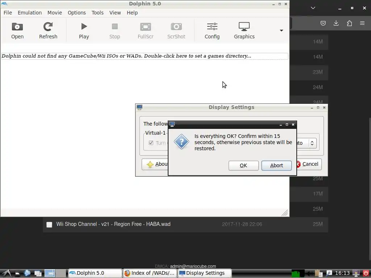371x278 pixels.
Task: Switch to 'Index of /WADs/' Firefox taskbar entry
Action: tap(150, 273)
